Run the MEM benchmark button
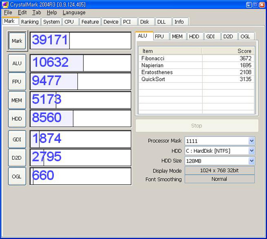The image size is (267, 239). pyautogui.click(x=17, y=100)
